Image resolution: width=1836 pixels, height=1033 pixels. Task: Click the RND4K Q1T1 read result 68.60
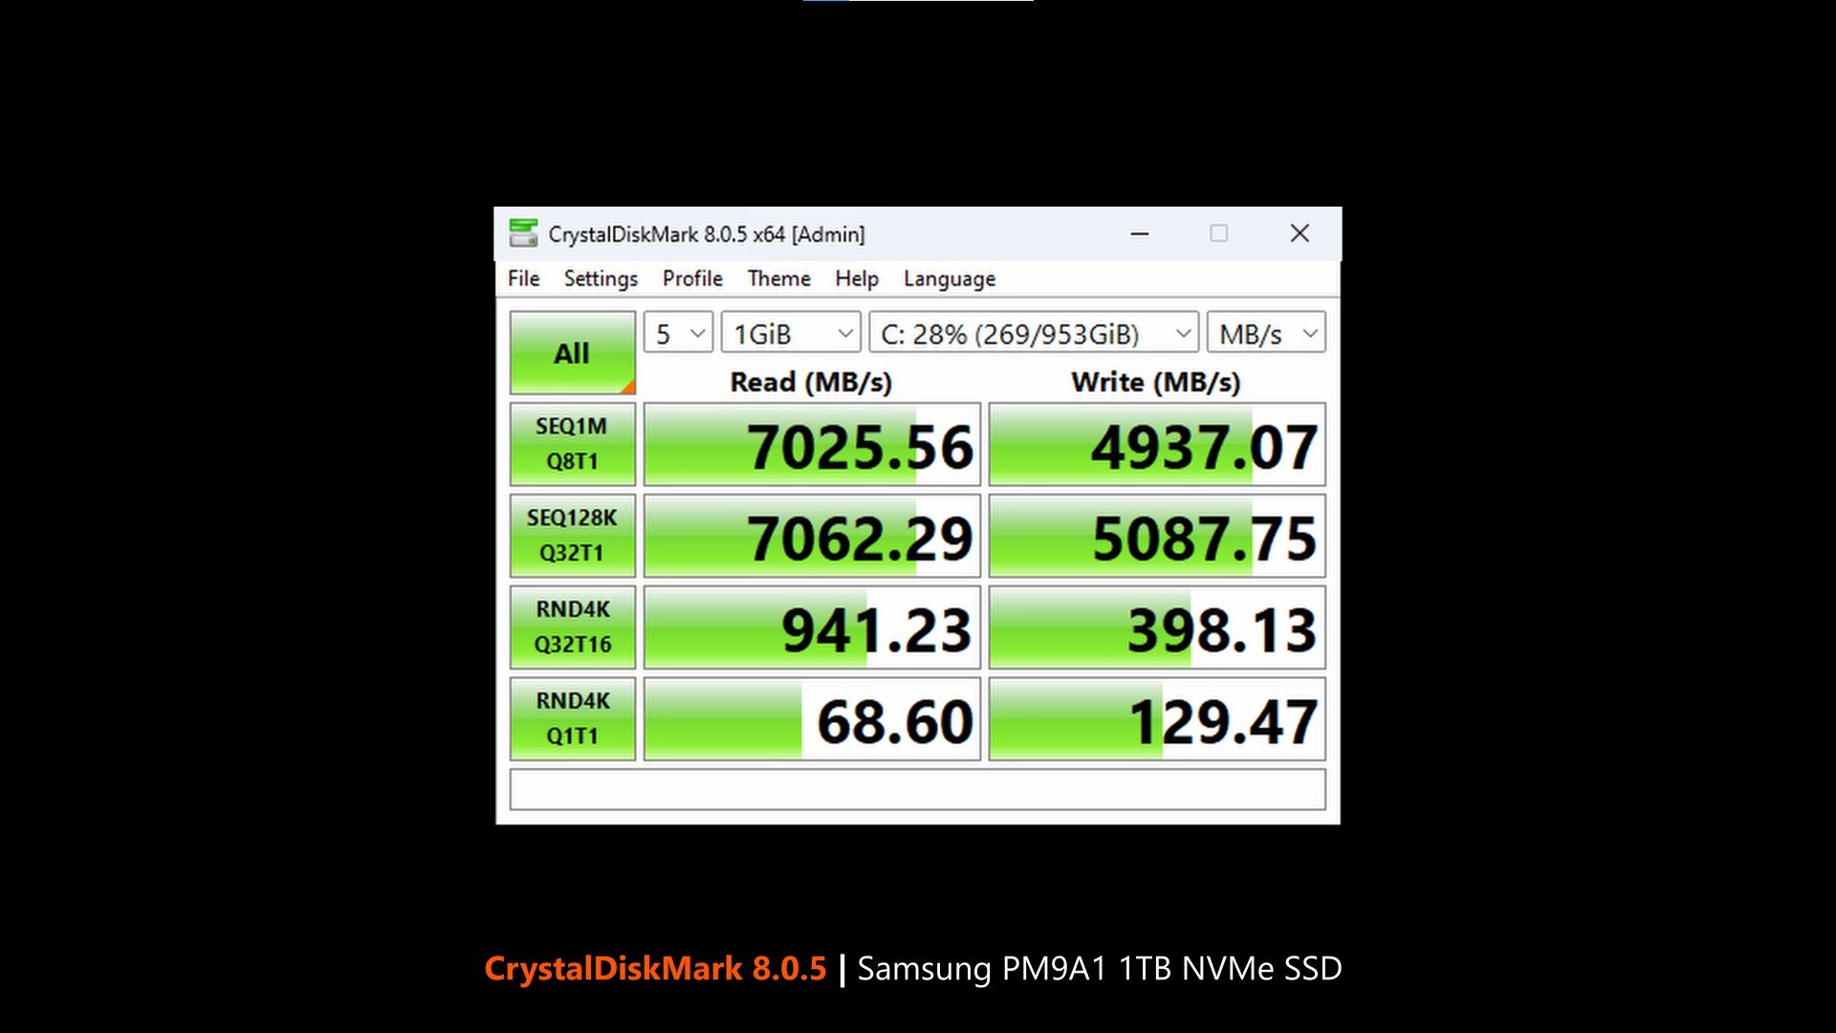[x=812, y=720]
